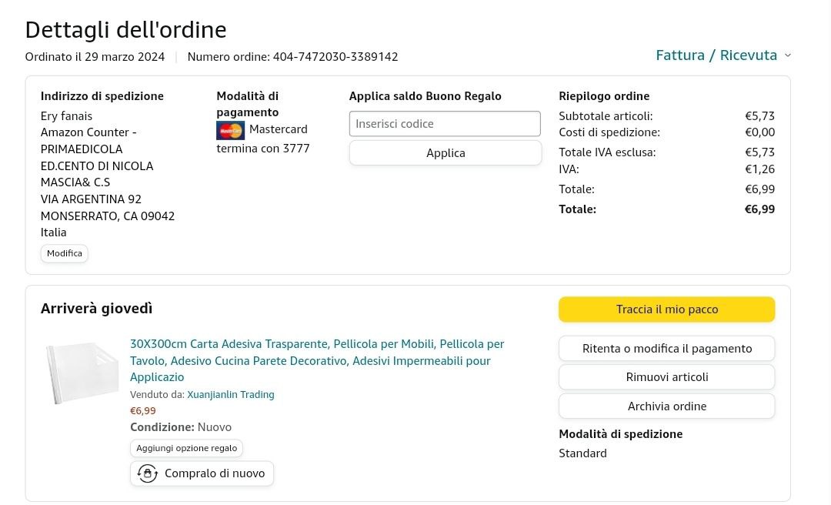Click the Arriverà giovedì delivery status
Image resolution: width=831 pixels, height=505 pixels.
coord(97,309)
